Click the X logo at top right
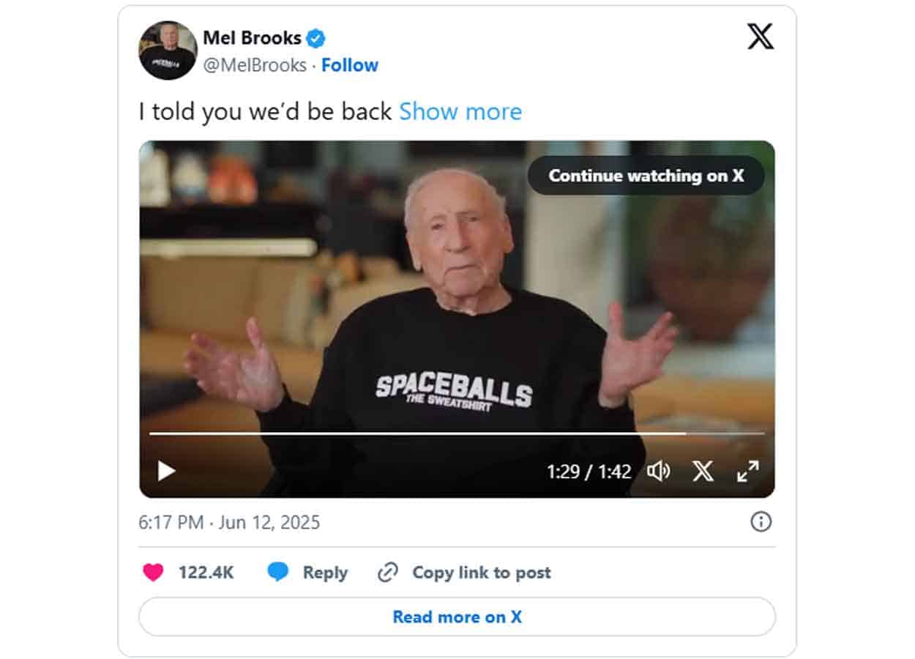Viewport: 915px width, 659px height. pos(760,36)
